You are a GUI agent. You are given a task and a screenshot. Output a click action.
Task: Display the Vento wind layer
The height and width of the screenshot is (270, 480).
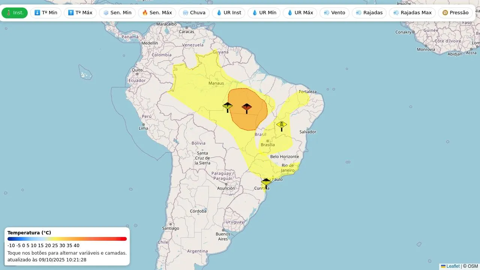[x=334, y=13]
